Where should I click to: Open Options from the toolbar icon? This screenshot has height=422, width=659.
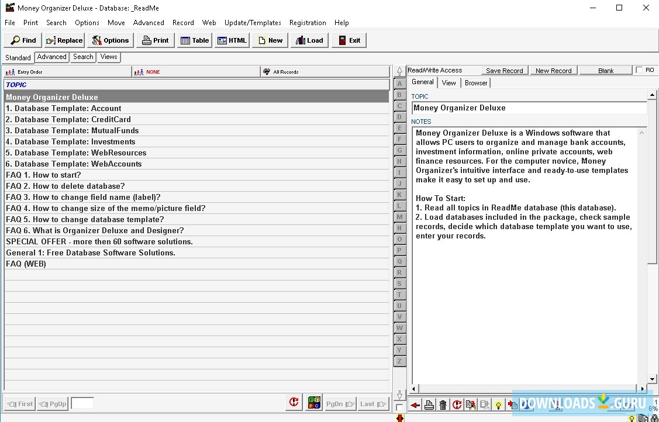pos(110,40)
